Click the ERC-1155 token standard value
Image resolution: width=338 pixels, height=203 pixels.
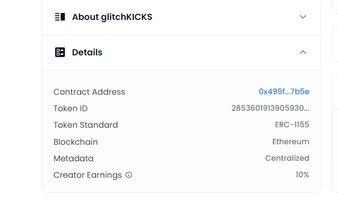[292, 125]
